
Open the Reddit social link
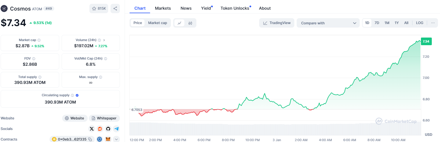pos(100,129)
